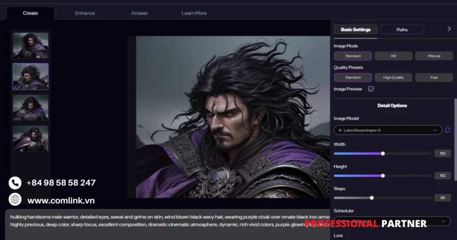The image size is (457, 240).
Task: Click the globe icon beside www.comlink.vn
Action: pos(15,200)
